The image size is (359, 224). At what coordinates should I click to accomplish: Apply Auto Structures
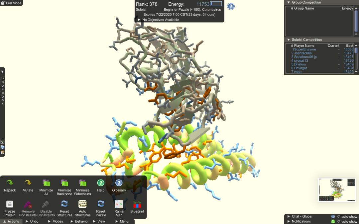(x=82, y=204)
